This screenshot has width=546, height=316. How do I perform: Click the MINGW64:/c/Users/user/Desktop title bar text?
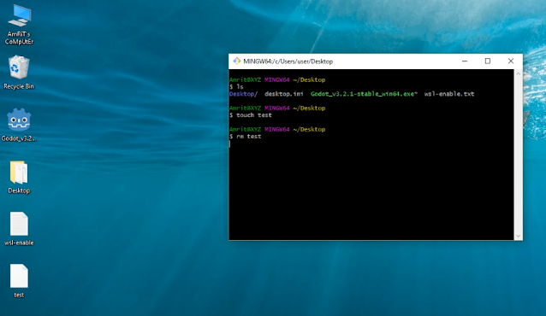coord(288,61)
